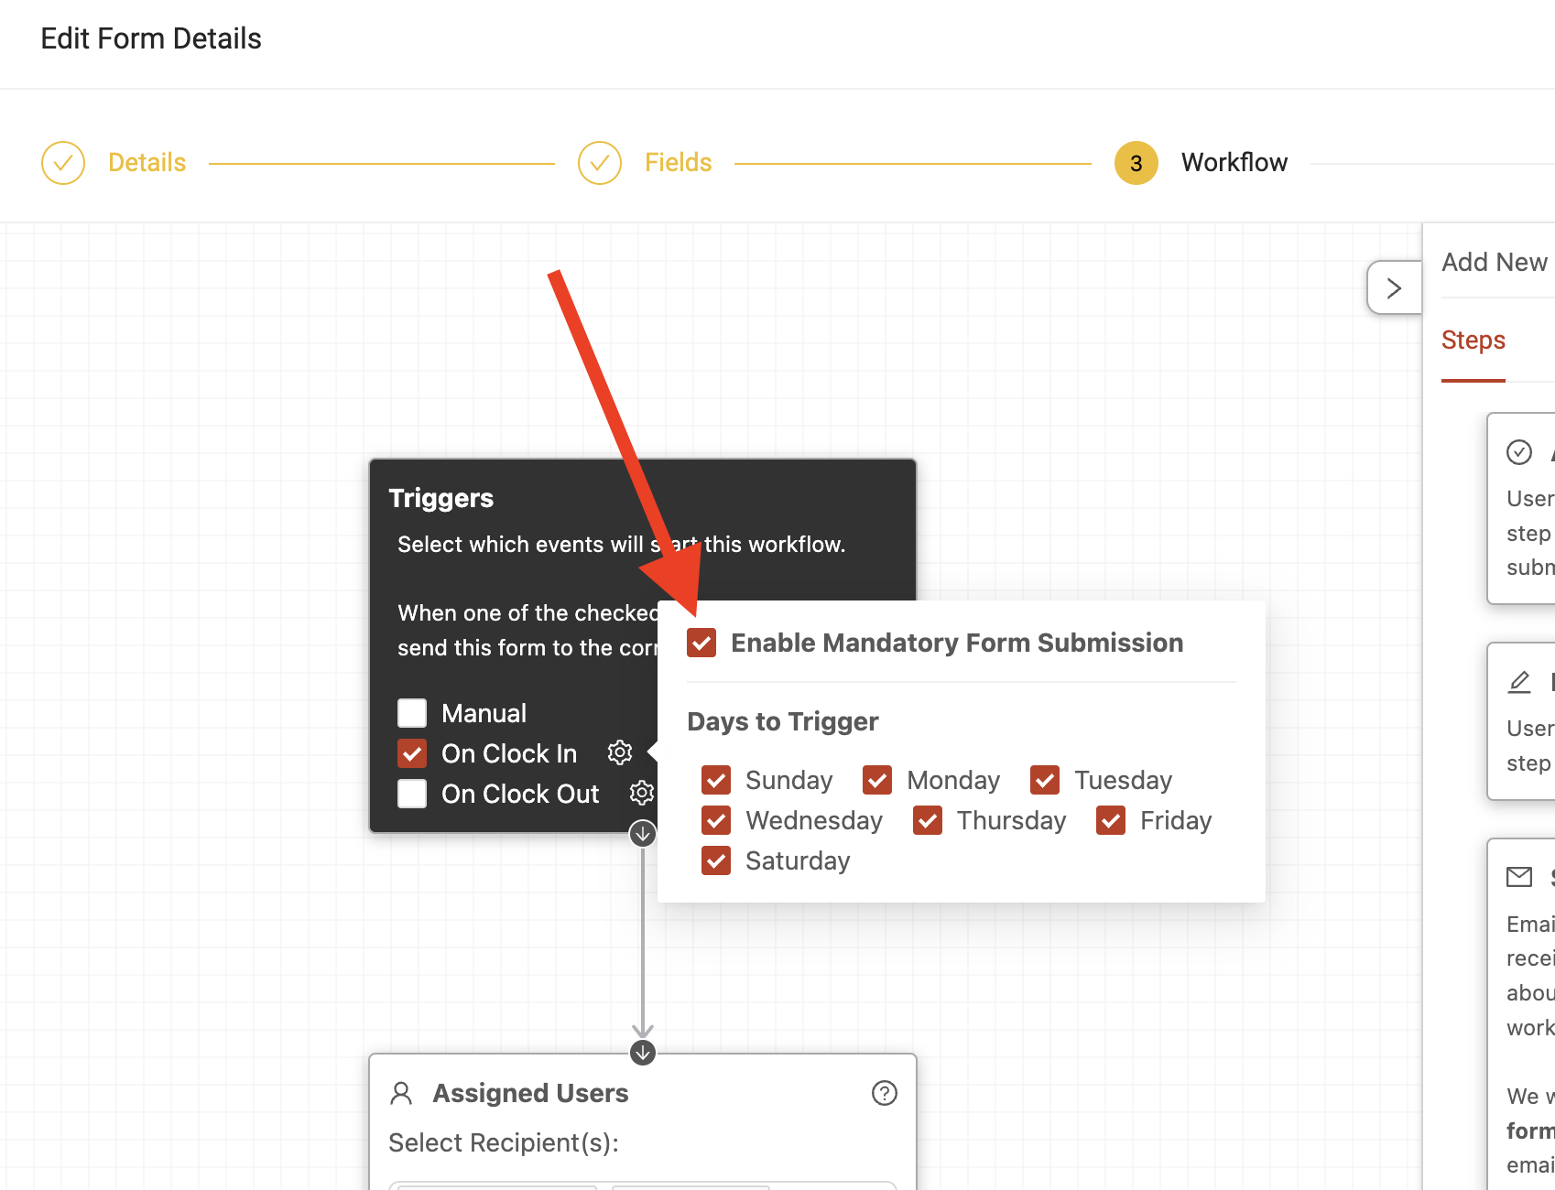Go to the Fields step
The height and width of the screenshot is (1190, 1555).
679,163
